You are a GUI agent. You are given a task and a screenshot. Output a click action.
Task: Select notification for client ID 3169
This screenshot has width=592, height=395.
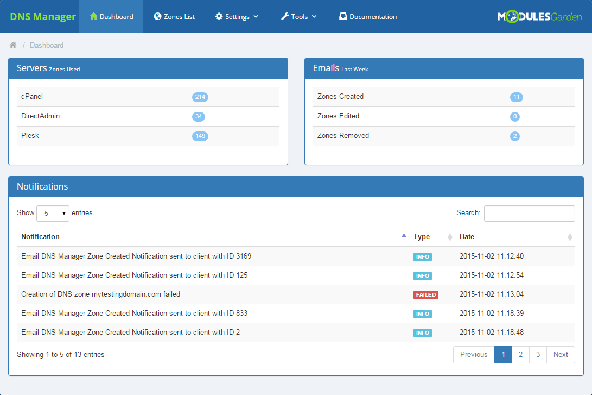pos(136,256)
